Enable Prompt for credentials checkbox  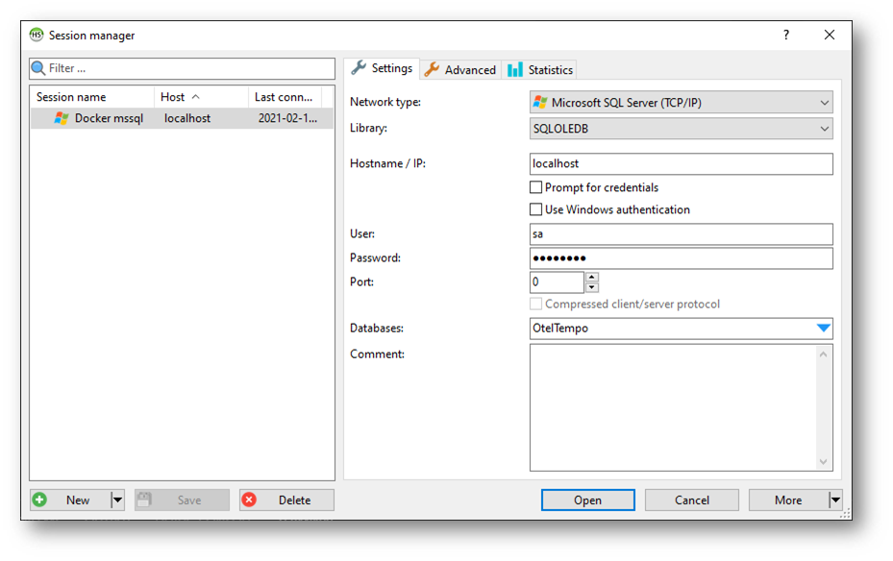[536, 187]
